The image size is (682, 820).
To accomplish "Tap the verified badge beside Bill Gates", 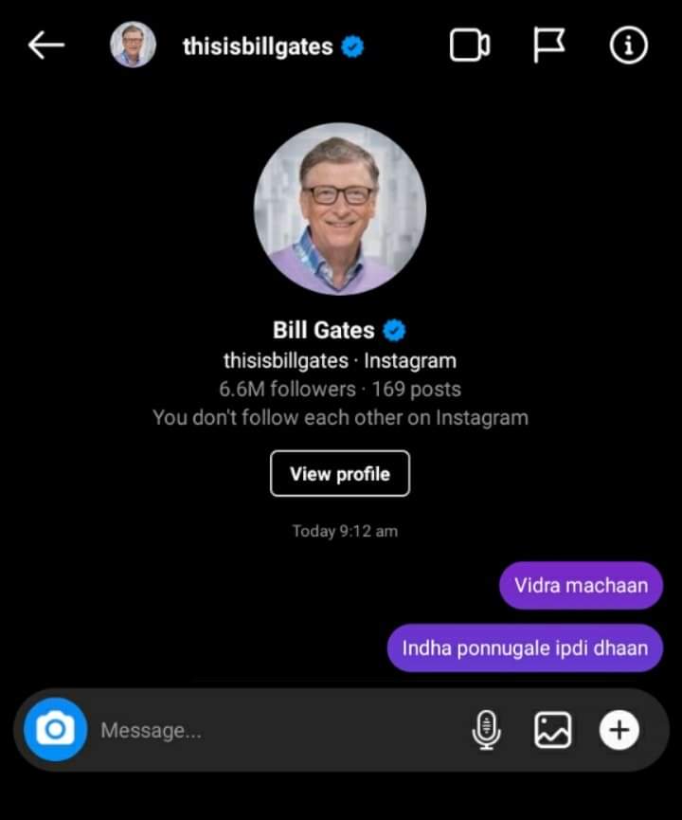I will [x=394, y=330].
